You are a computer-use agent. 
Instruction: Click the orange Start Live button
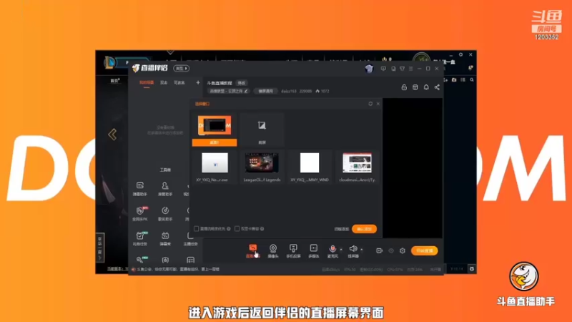tap(424, 251)
